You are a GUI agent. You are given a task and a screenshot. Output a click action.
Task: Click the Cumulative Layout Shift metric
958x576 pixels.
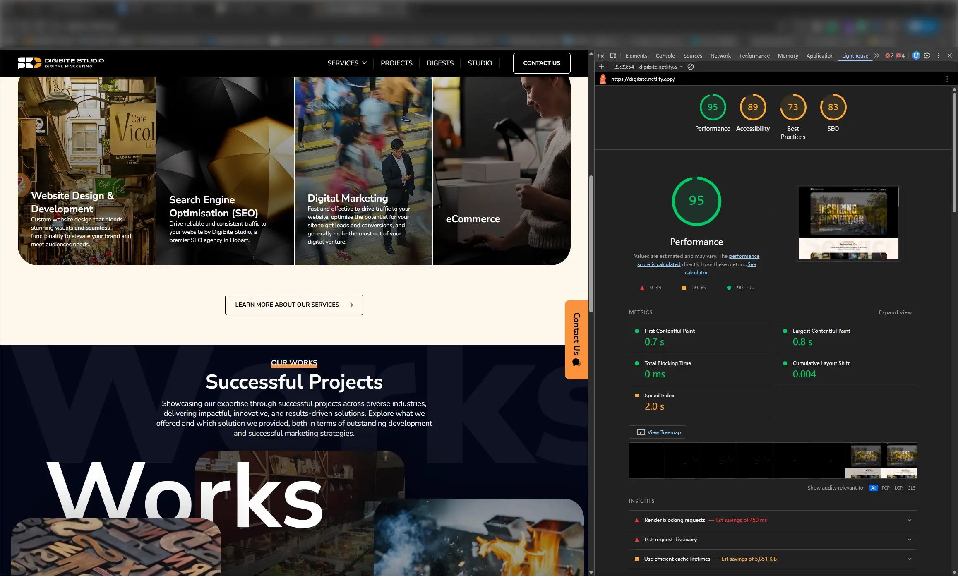click(847, 370)
